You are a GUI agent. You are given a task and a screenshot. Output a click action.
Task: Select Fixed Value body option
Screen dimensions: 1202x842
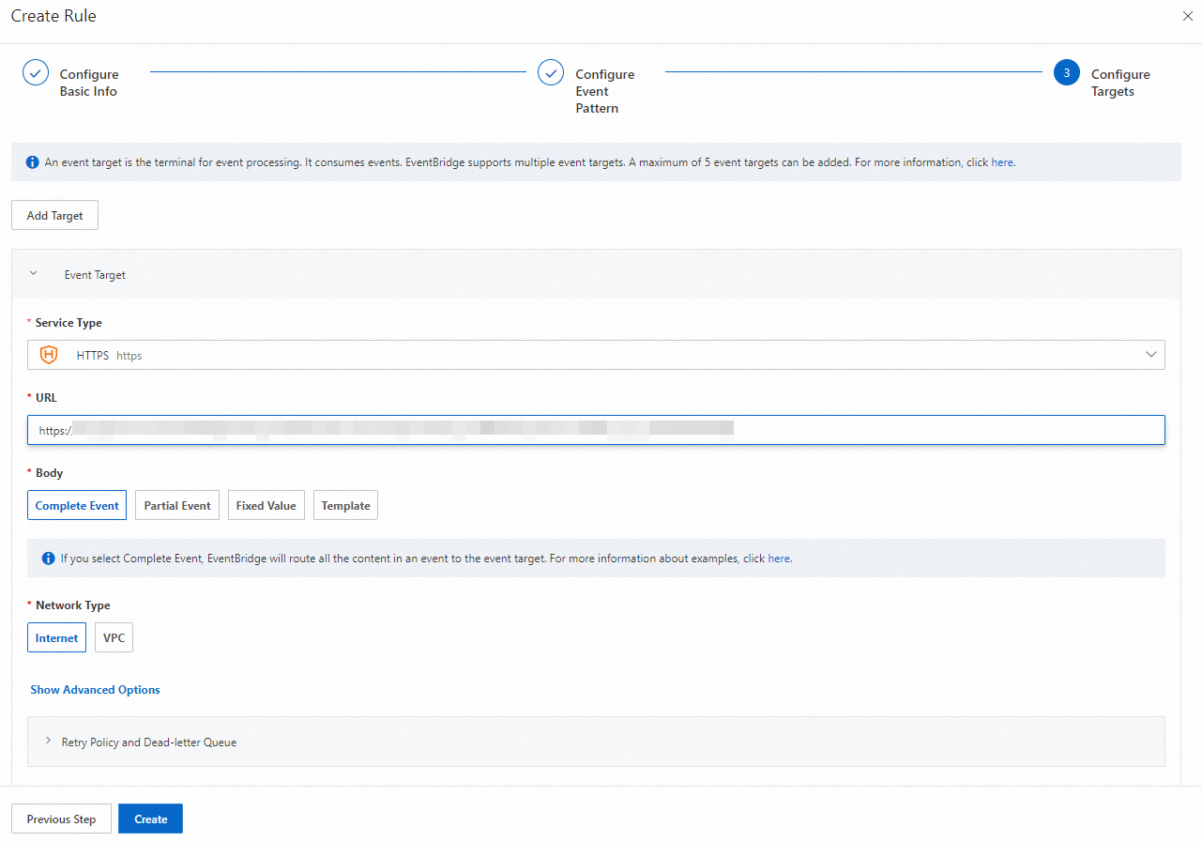pyautogui.click(x=266, y=505)
